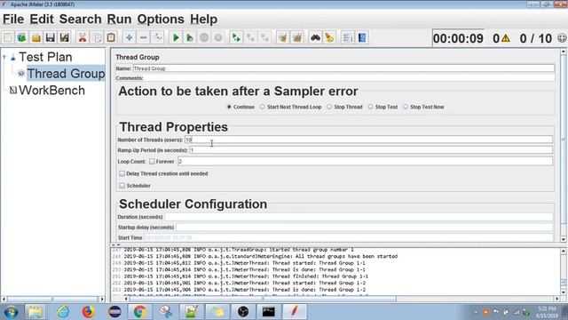Click the warning triangle error counter

pos(506,38)
